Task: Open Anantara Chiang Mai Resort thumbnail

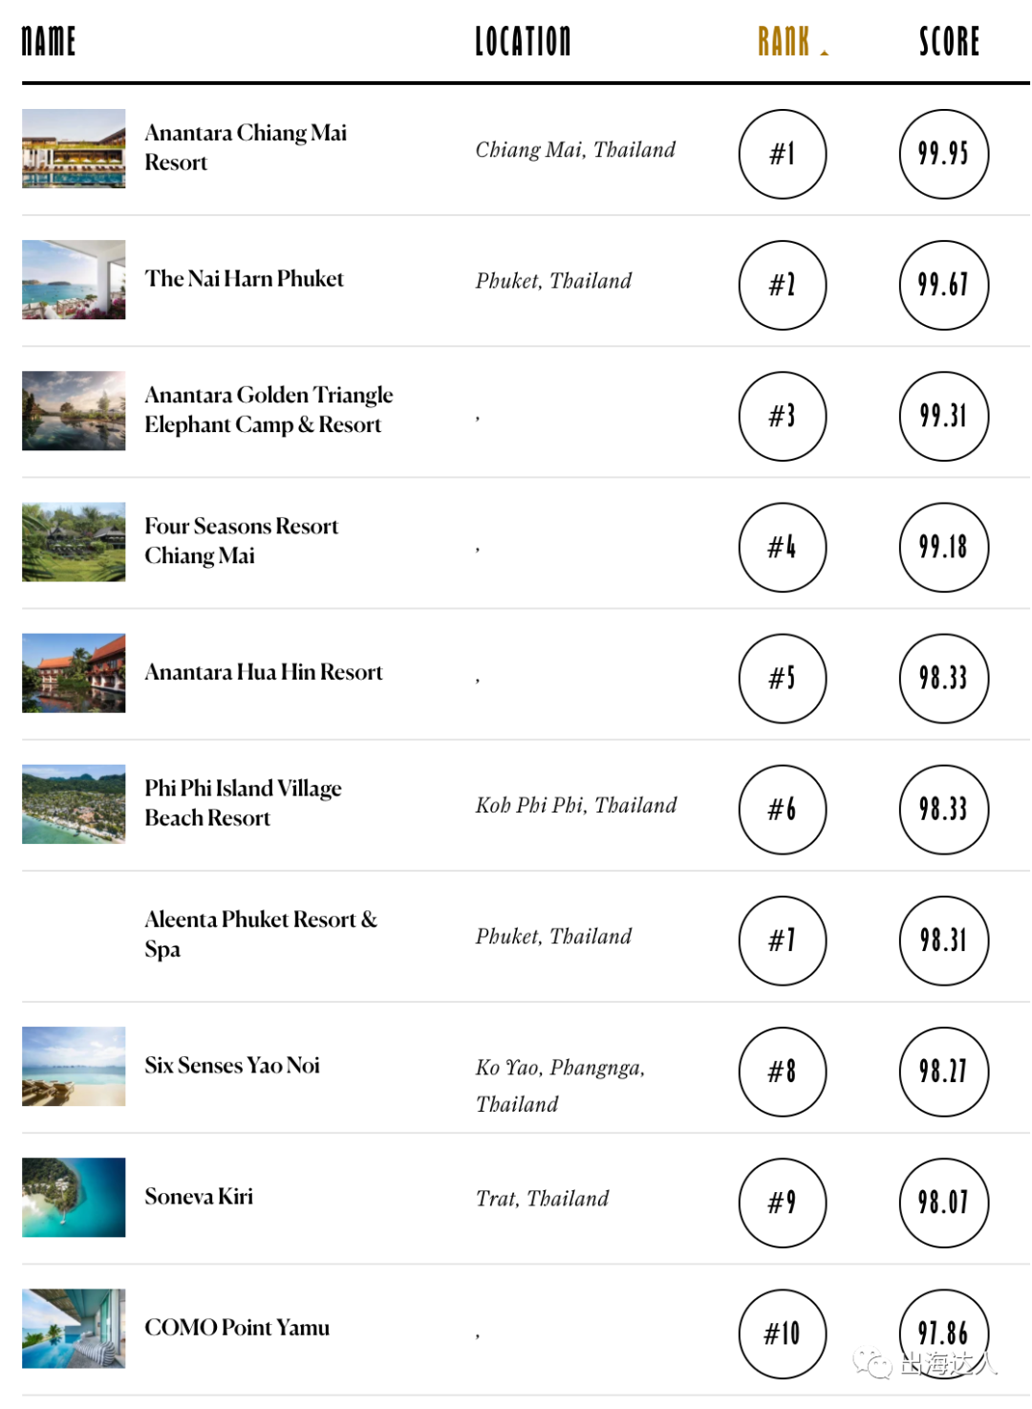Action: coord(74,148)
